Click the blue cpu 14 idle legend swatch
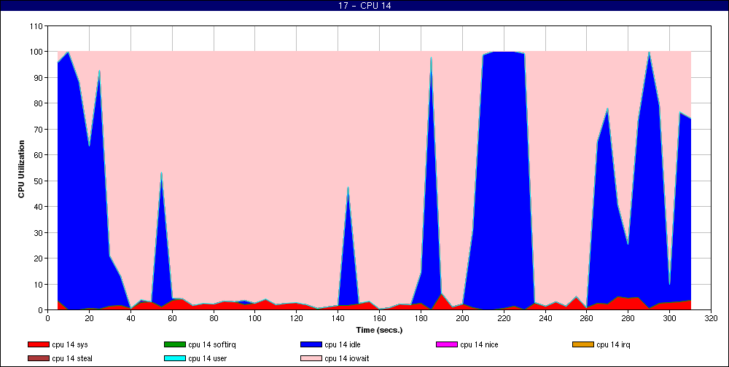 (x=311, y=344)
